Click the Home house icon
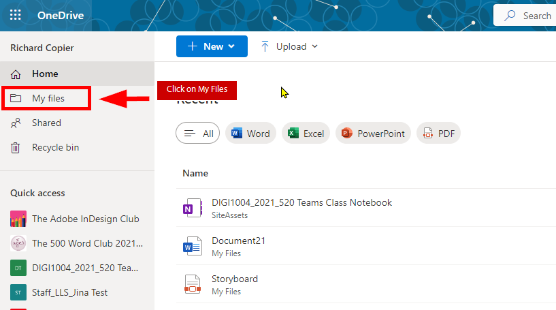 point(16,74)
